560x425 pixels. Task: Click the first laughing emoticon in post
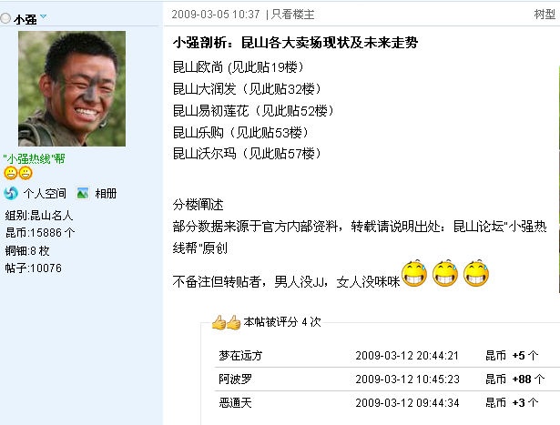[414, 273]
